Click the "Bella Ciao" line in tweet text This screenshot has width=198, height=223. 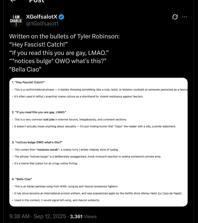25,69
